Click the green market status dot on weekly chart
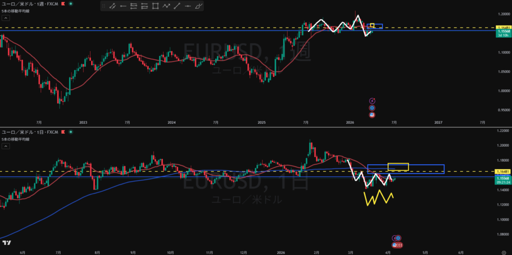Viewport: 512px width, 255px height. tap(70, 4)
